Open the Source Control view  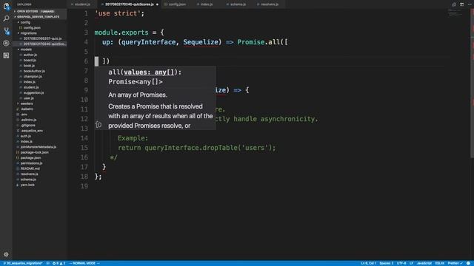pyautogui.click(x=6, y=31)
